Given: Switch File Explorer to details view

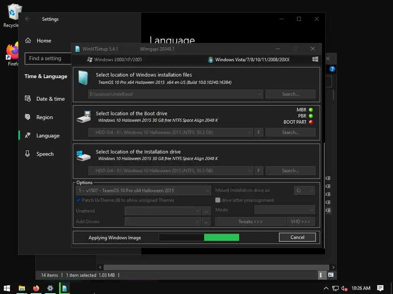Looking at the screenshot, I should tap(321, 275).
